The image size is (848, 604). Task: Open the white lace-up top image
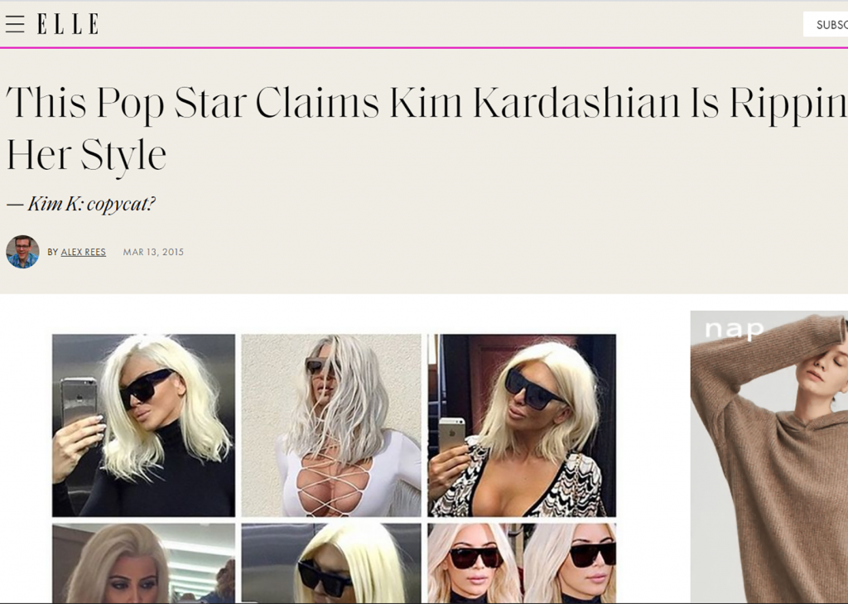click(x=331, y=425)
